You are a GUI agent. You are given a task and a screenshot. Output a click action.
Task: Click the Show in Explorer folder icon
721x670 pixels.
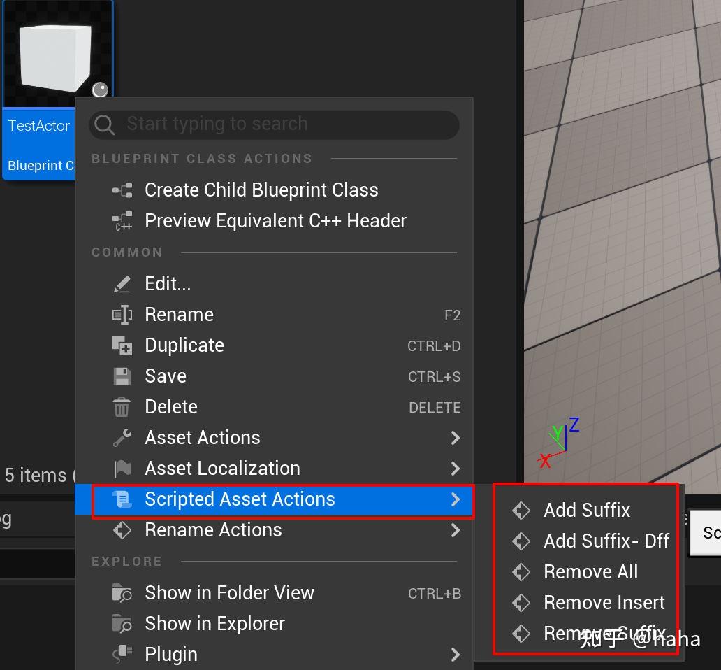pyautogui.click(x=122, y=624)
